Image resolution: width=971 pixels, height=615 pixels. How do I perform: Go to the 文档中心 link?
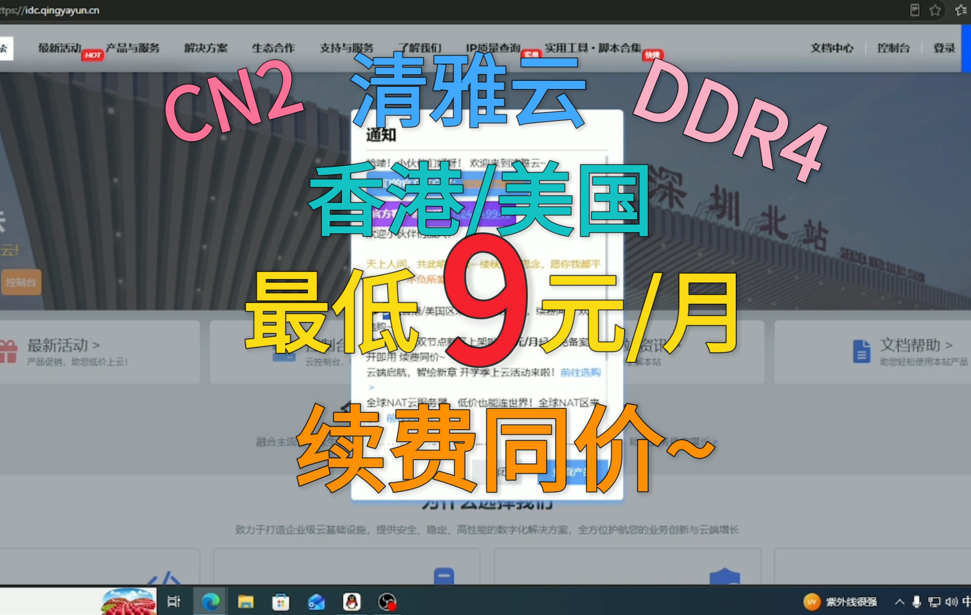pyautogui.click(x=832, y=48)
